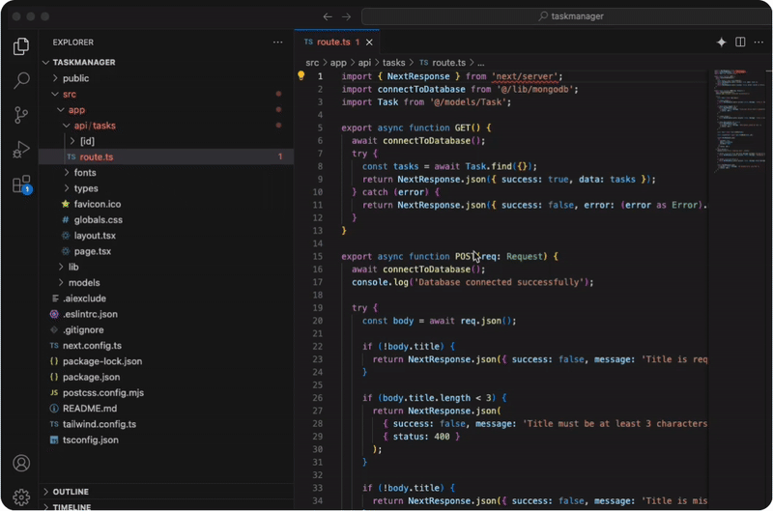This screenshot has width=773, height=511.
Task: Go back with the title bar arrow
Action: pyautogui.click(x=328, y=16)
